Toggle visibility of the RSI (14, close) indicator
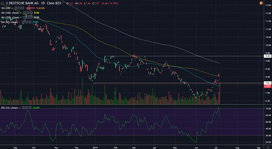 tap(23, 108)
